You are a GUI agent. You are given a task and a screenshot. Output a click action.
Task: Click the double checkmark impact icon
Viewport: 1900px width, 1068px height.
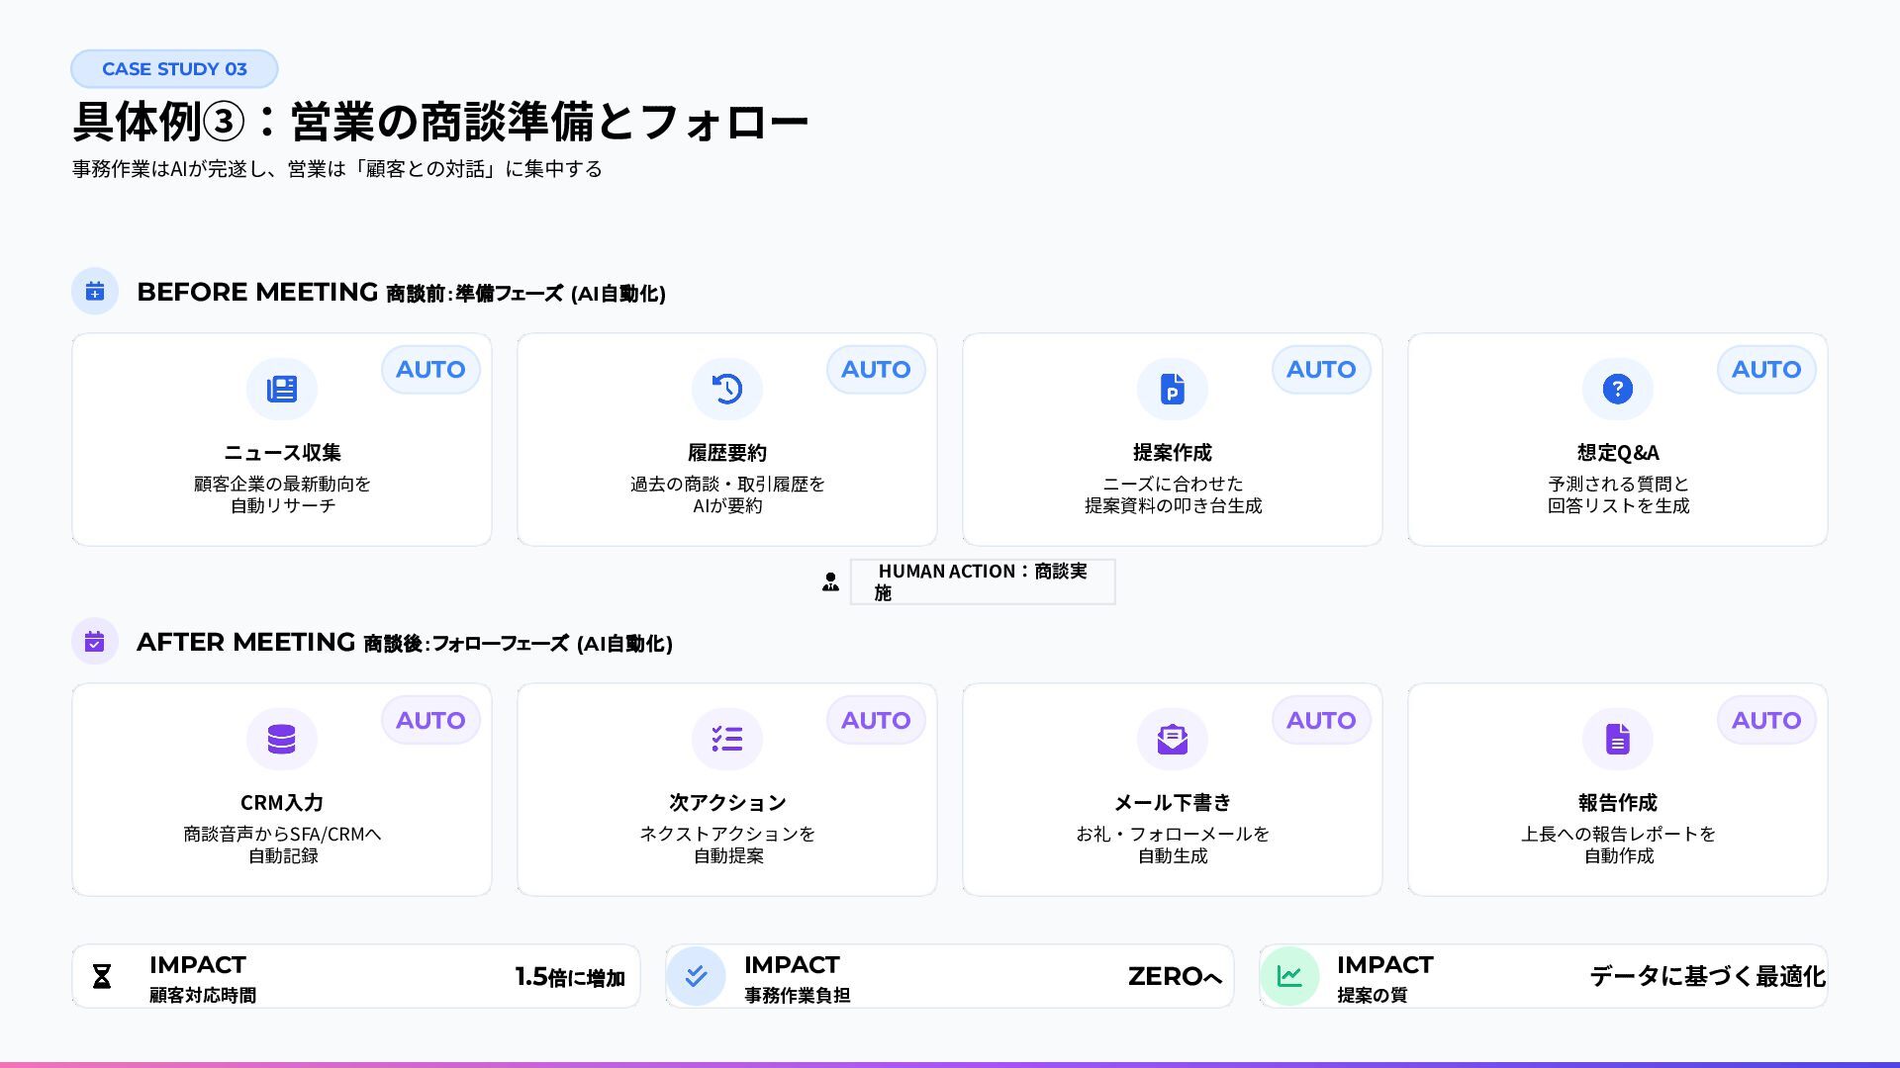(696, 976)
